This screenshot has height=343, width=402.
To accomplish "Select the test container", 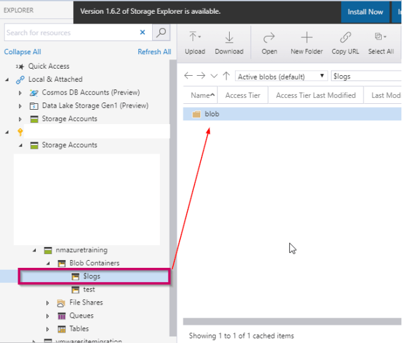I will 89,289.
